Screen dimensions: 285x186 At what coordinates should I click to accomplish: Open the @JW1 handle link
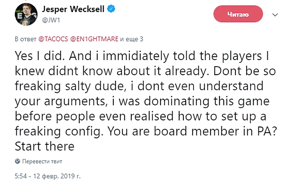click(49, 19)
